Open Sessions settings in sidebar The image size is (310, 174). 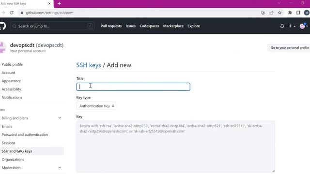(x=8, y=143)
